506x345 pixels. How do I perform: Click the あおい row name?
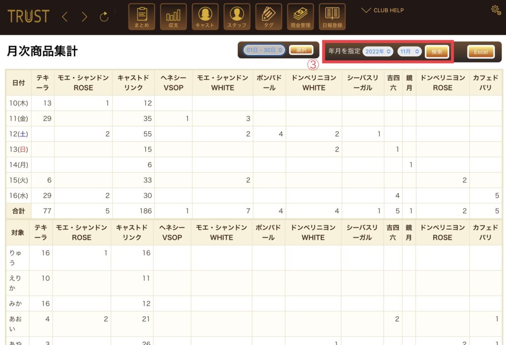[x=15, y=324]
